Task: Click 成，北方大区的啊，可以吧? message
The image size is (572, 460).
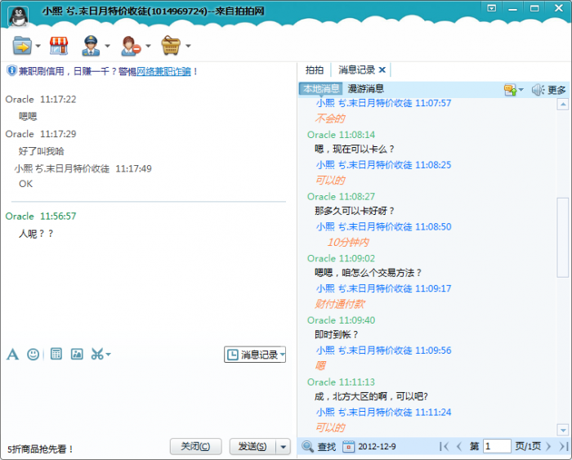Action: [371, 396]
